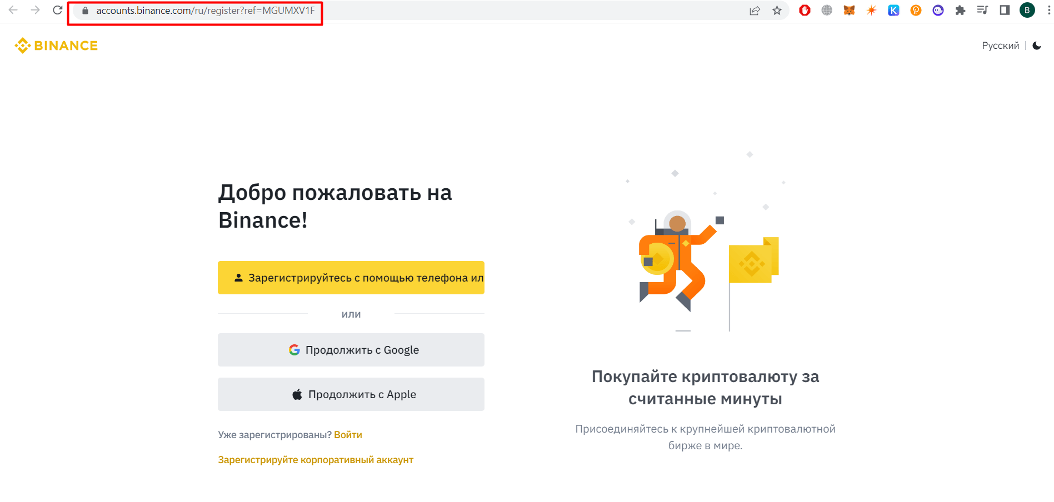Open the orange starburst extension
Image resolution: width=1054 pixels, height=502 pixels.
(x=871, y=10)
